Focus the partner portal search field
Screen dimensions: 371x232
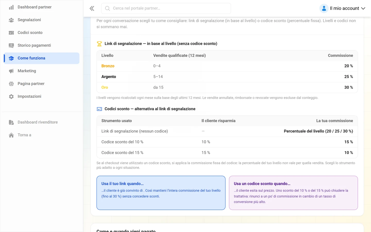pos(166,9)
